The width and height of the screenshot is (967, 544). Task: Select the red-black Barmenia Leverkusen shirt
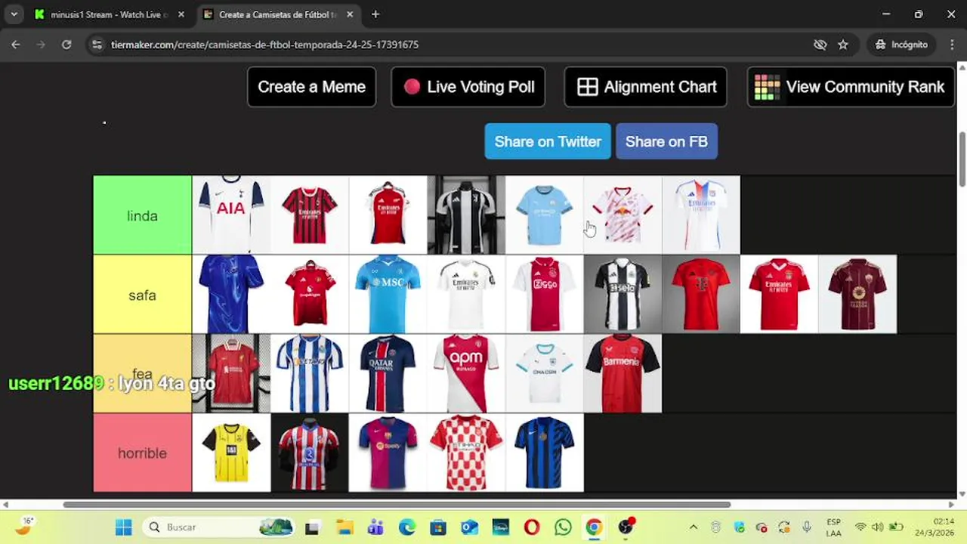[x=623, y=373]
